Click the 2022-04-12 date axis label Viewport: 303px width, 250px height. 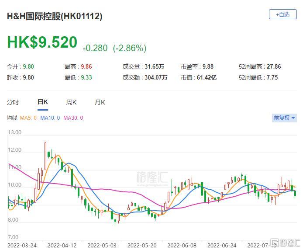tap(62, 245)
